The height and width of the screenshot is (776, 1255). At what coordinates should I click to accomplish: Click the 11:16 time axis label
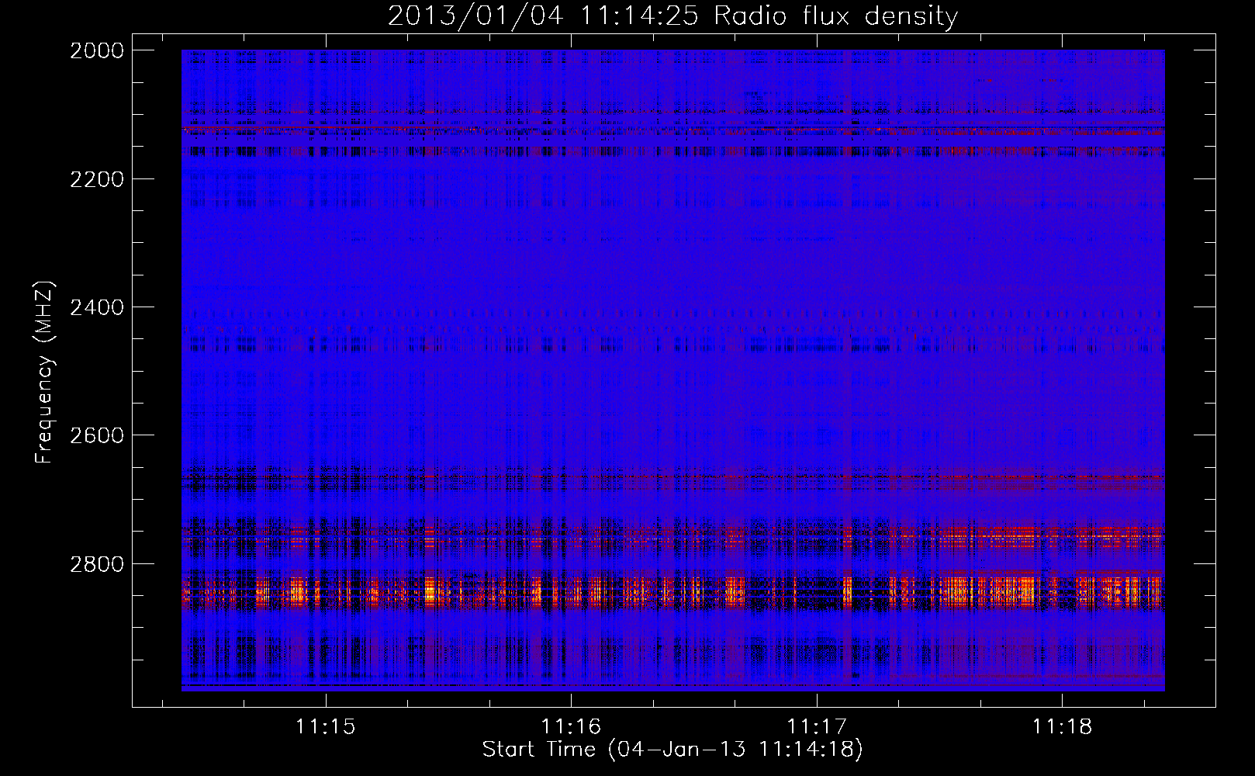[x=571, y=726]
